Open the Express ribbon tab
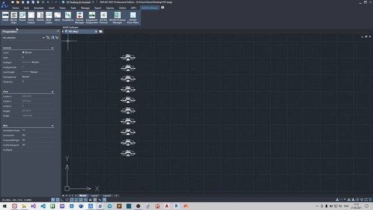This screenshot has height=210, width=373. point(110,8)
